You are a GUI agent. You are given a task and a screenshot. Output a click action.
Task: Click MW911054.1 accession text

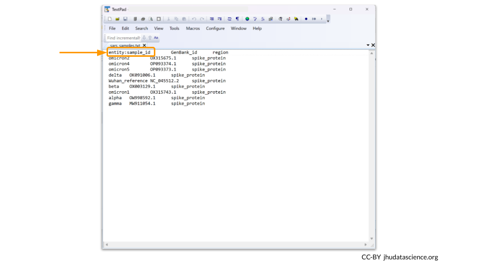click(142, 104)
